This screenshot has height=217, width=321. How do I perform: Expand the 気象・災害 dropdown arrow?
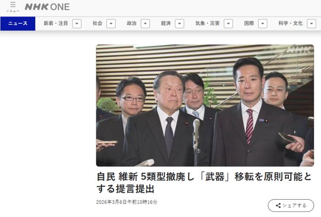(x=228, y=24)
